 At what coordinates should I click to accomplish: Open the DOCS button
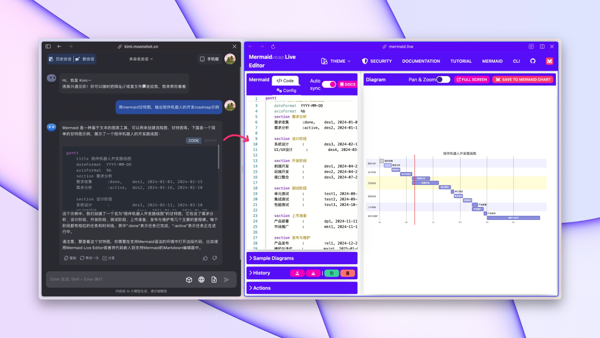348,84
